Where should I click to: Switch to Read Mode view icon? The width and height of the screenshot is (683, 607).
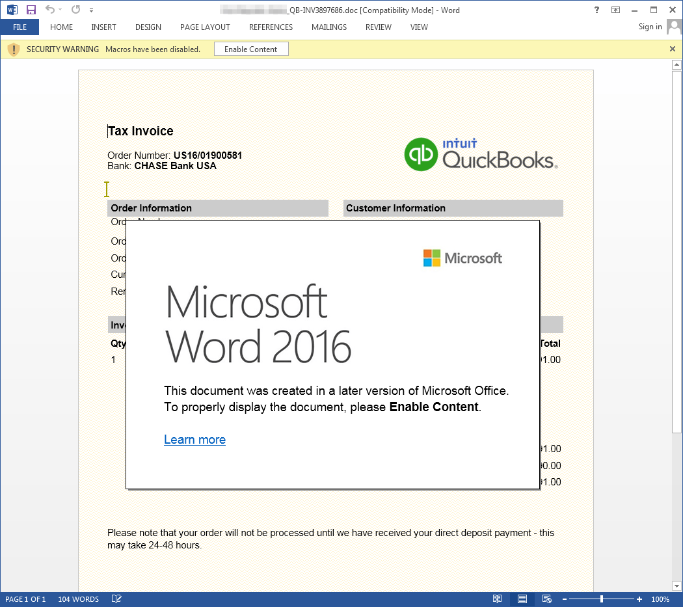pyautogui.click(x=497, y=599)
